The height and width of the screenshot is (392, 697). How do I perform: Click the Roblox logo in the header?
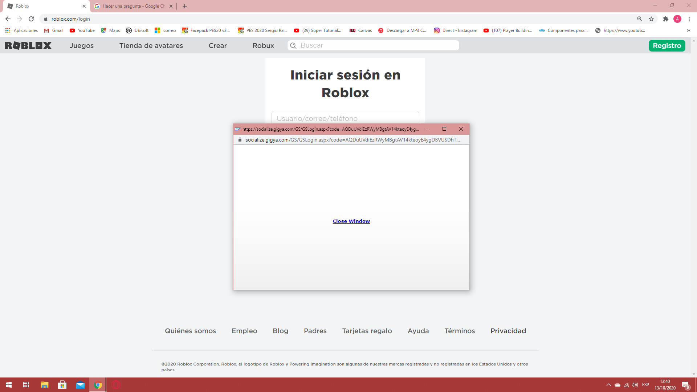[28, 45]
